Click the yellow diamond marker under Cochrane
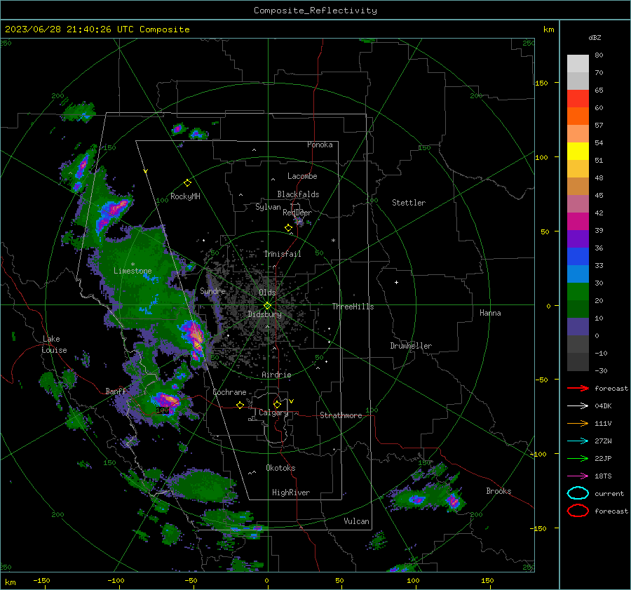Image resolution: width=631 pixels, height=590 pixels. click(x=240, y=405)
